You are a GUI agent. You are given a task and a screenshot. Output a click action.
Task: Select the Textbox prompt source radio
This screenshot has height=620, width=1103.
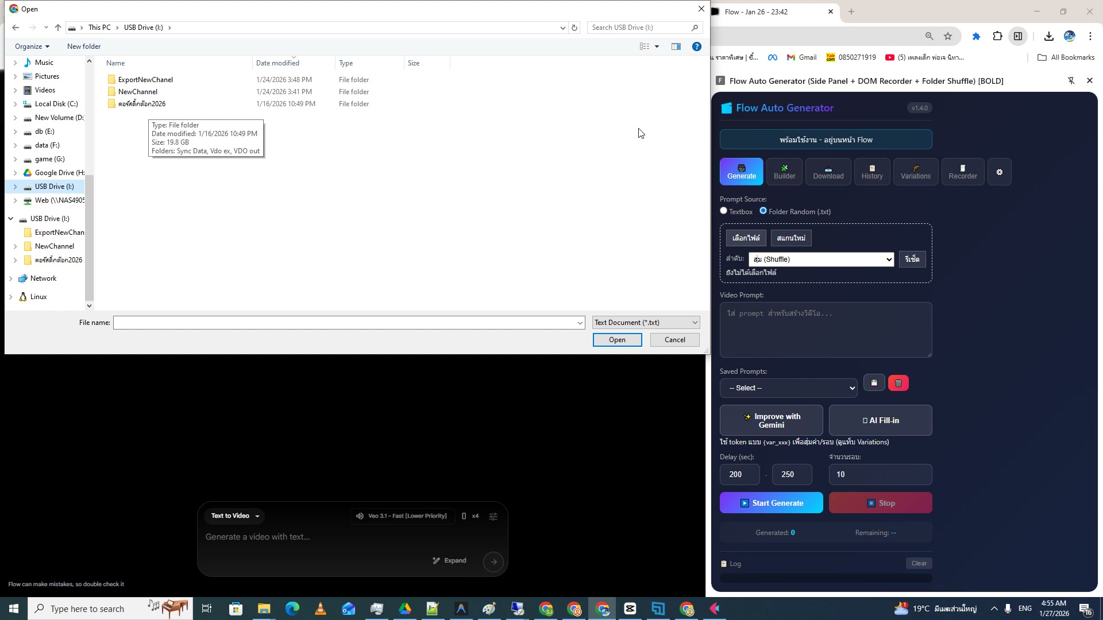coord(724,211)
